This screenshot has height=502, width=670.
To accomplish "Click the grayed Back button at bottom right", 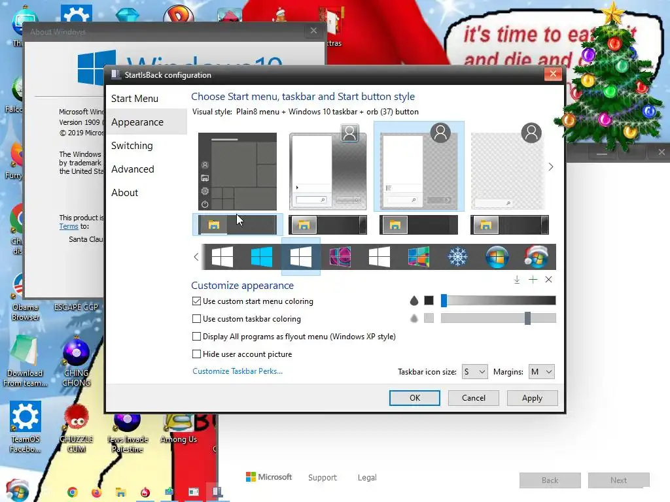I will 550,480.
